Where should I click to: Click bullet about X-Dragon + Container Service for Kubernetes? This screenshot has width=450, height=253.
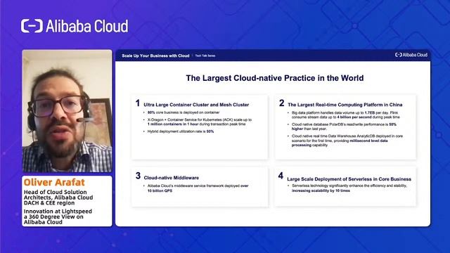tap(200, 122)
